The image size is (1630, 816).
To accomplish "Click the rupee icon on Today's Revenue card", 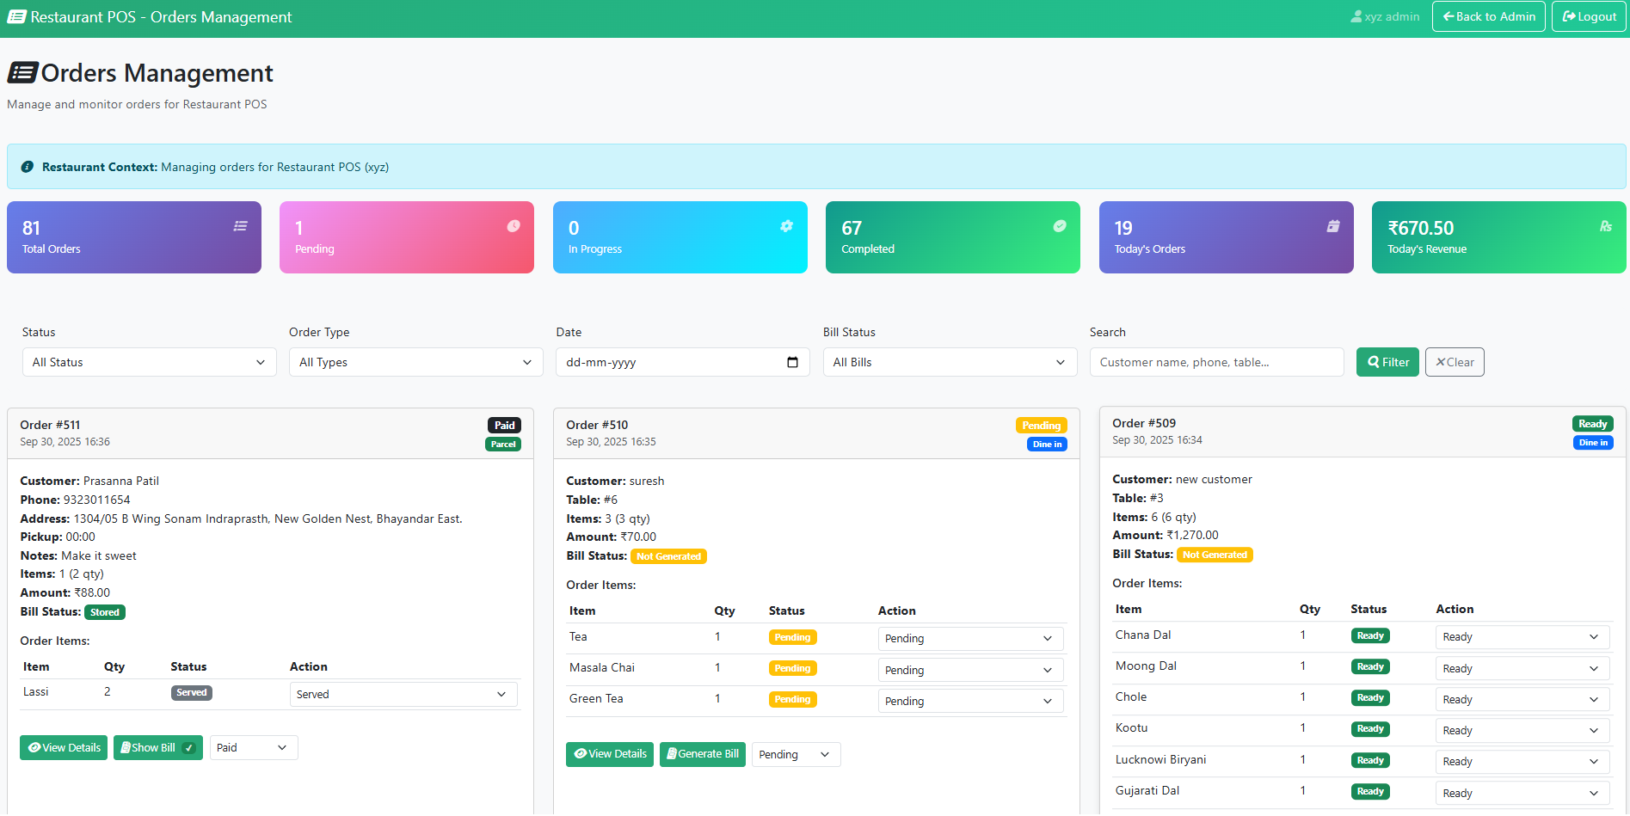I will point(1606,225).
